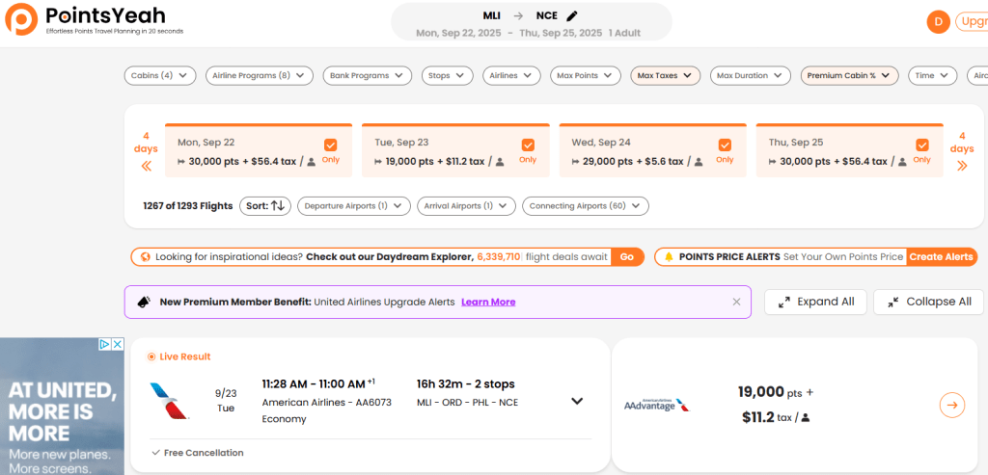Close the United ad with X icon
988x475 pixels.
118,344
